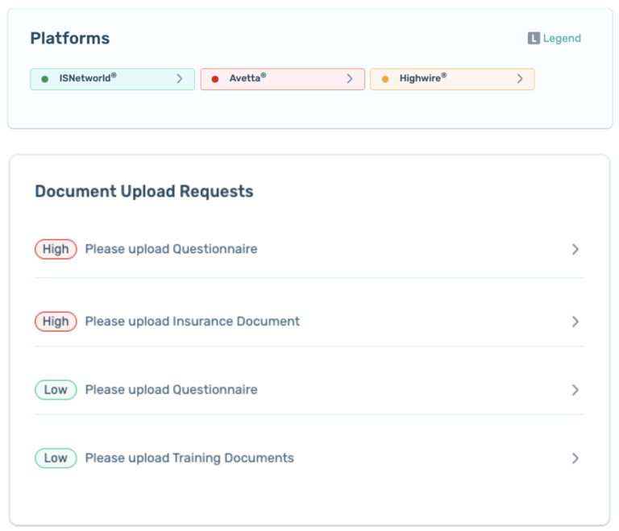Expand Avetta using its chevron arrow
The width and height of the screenshot is (619, 531).
coord(350,79)
